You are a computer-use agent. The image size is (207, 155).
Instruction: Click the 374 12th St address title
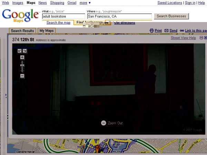pos(23,40)
